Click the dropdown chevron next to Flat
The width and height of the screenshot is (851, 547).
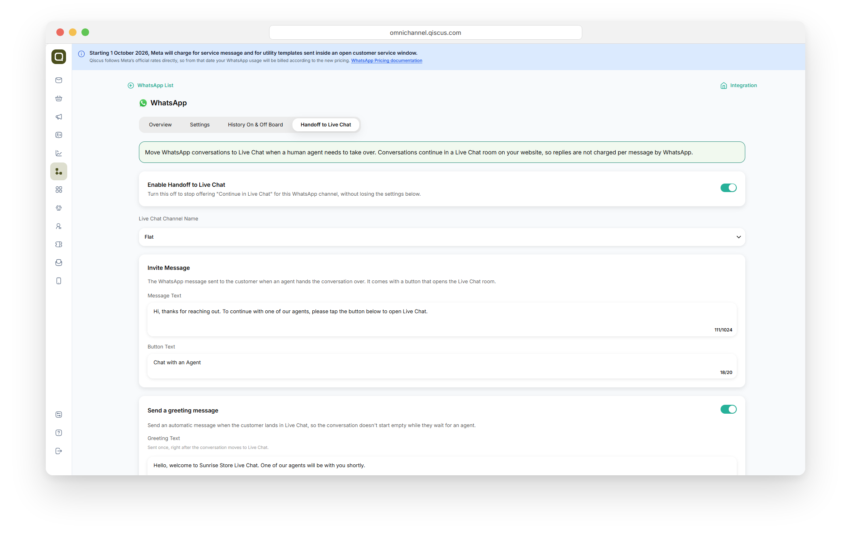pos(738,237)
